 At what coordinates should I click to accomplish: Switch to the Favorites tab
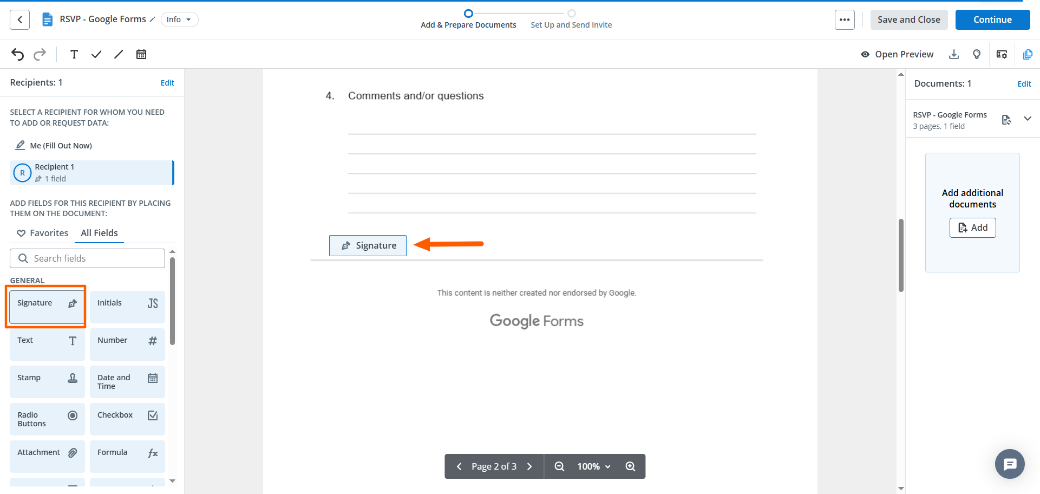[42, 233]
